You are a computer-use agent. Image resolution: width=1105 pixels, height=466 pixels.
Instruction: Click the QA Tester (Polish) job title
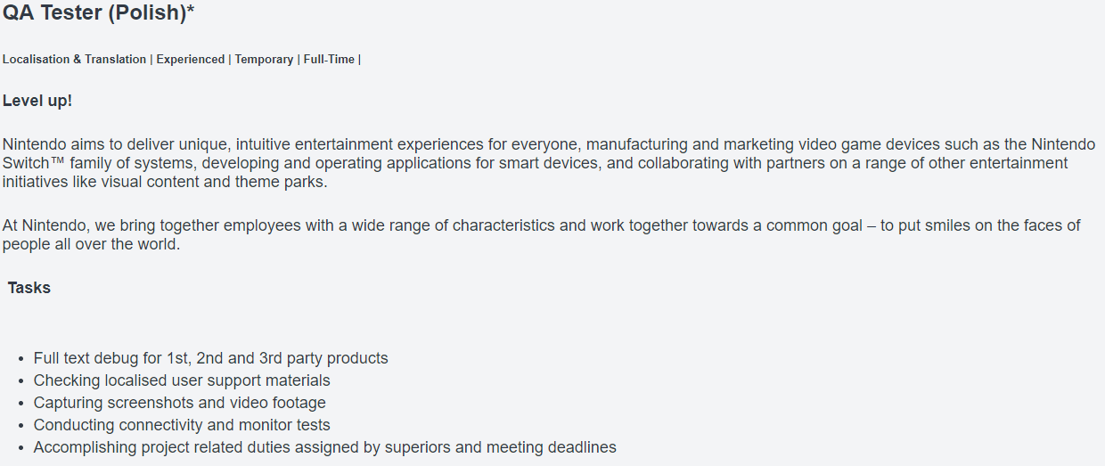coord(98,14)
